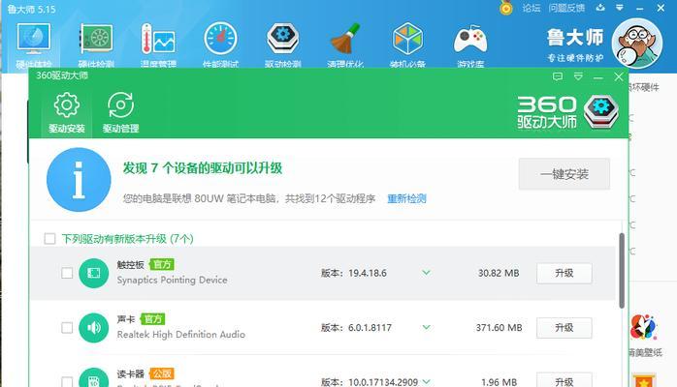Open 硬件体检 in Lu Master toolbar
Viewport: 677px width, 387px height.
coord(34,45)
